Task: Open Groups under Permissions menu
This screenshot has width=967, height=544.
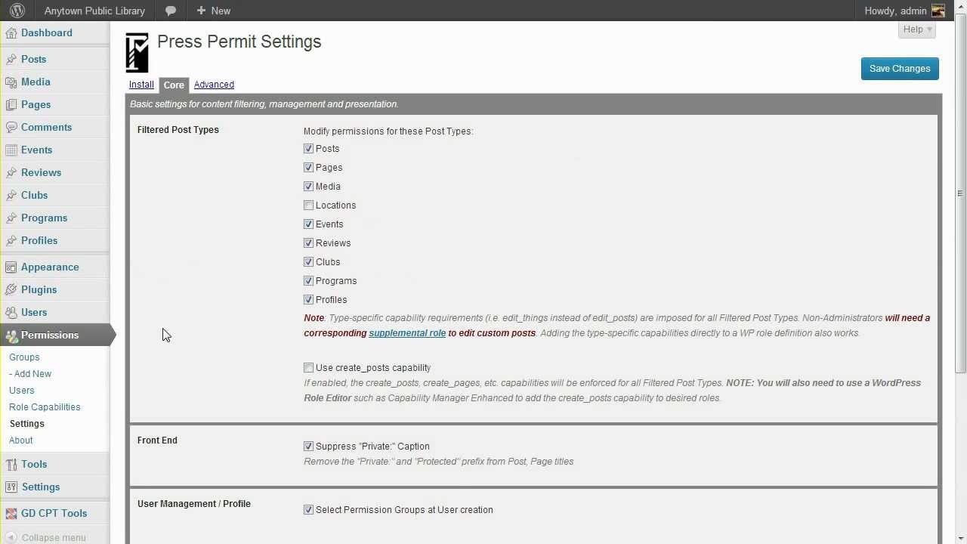Action: coord(24,357)
